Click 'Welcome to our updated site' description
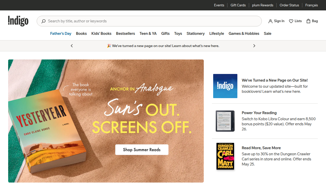This screenshot has width=326, height=183. [275, 89]
